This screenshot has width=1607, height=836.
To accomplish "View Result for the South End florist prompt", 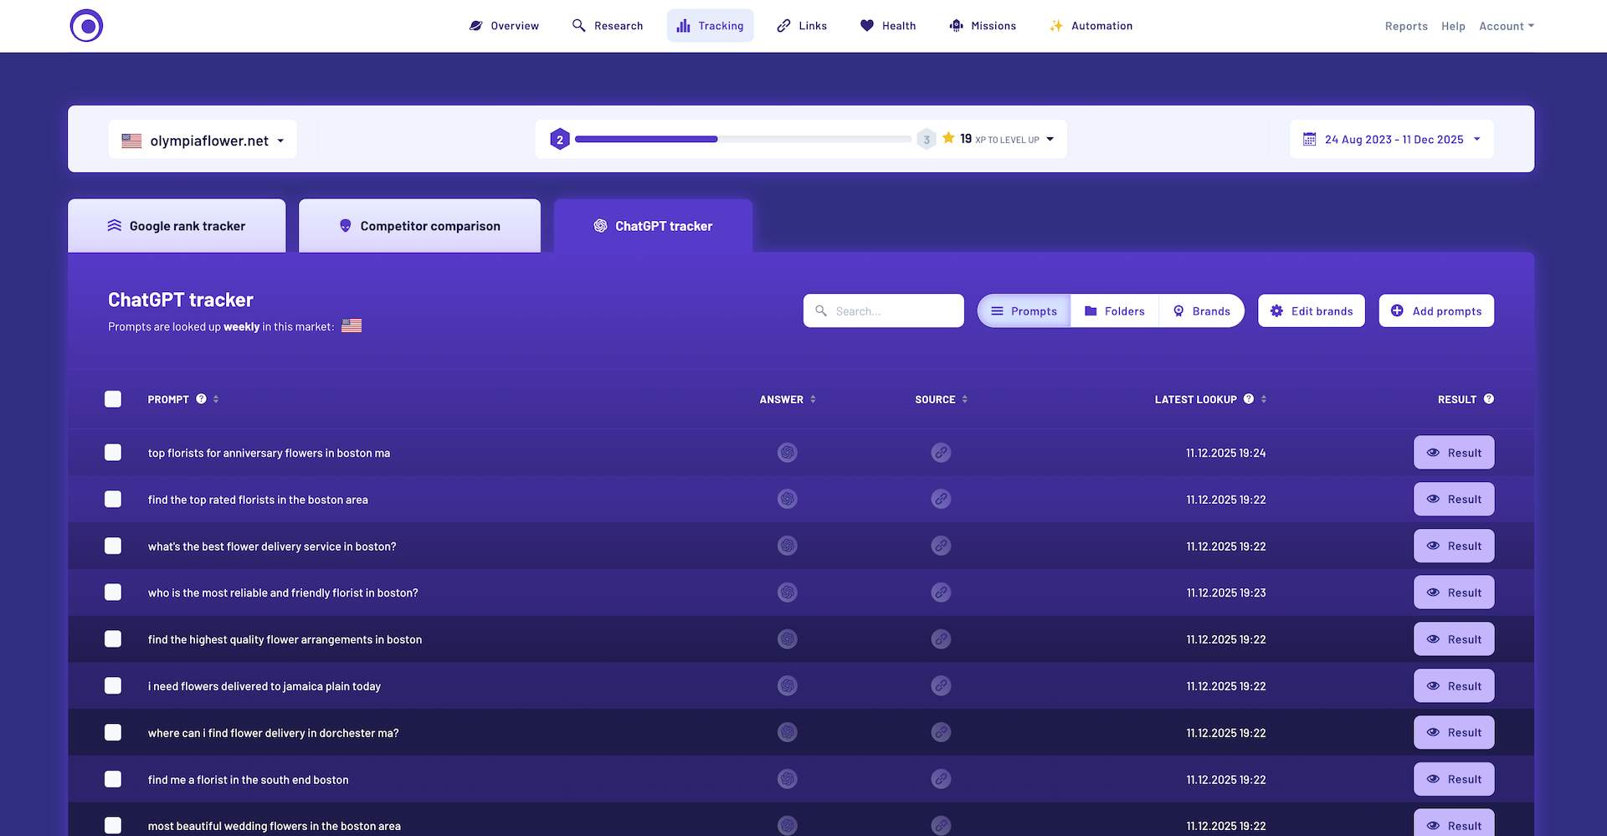I will [1453, 779].
